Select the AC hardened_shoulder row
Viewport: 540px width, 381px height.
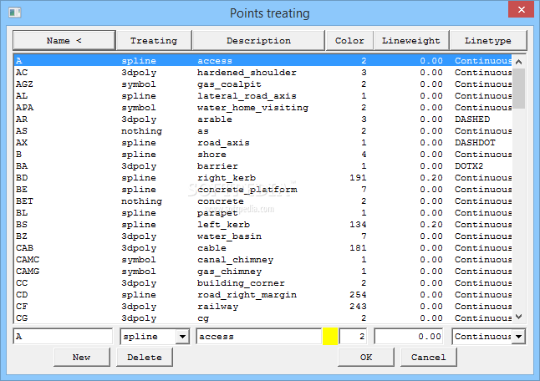[x=263, y=73]
